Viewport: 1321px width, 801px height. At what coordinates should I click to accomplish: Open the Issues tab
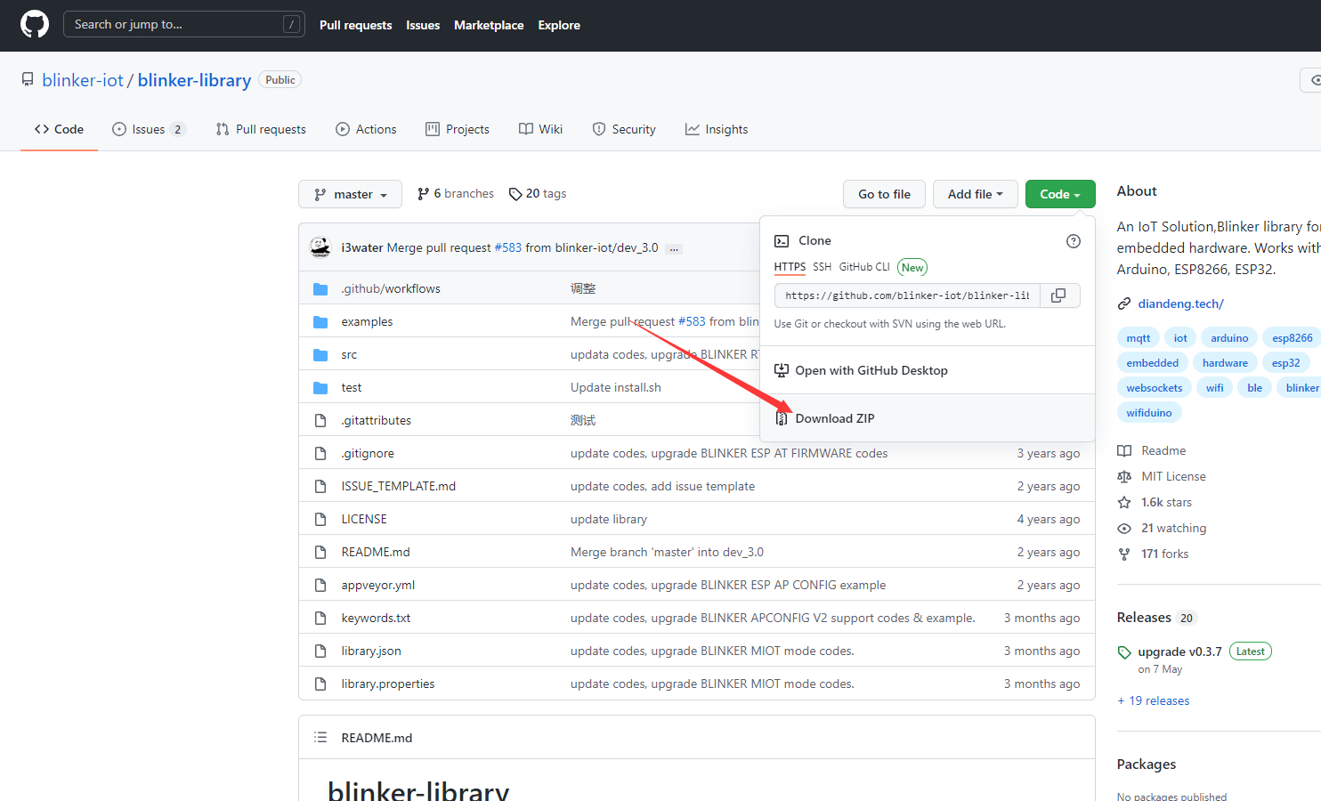[x=149, y=129]
